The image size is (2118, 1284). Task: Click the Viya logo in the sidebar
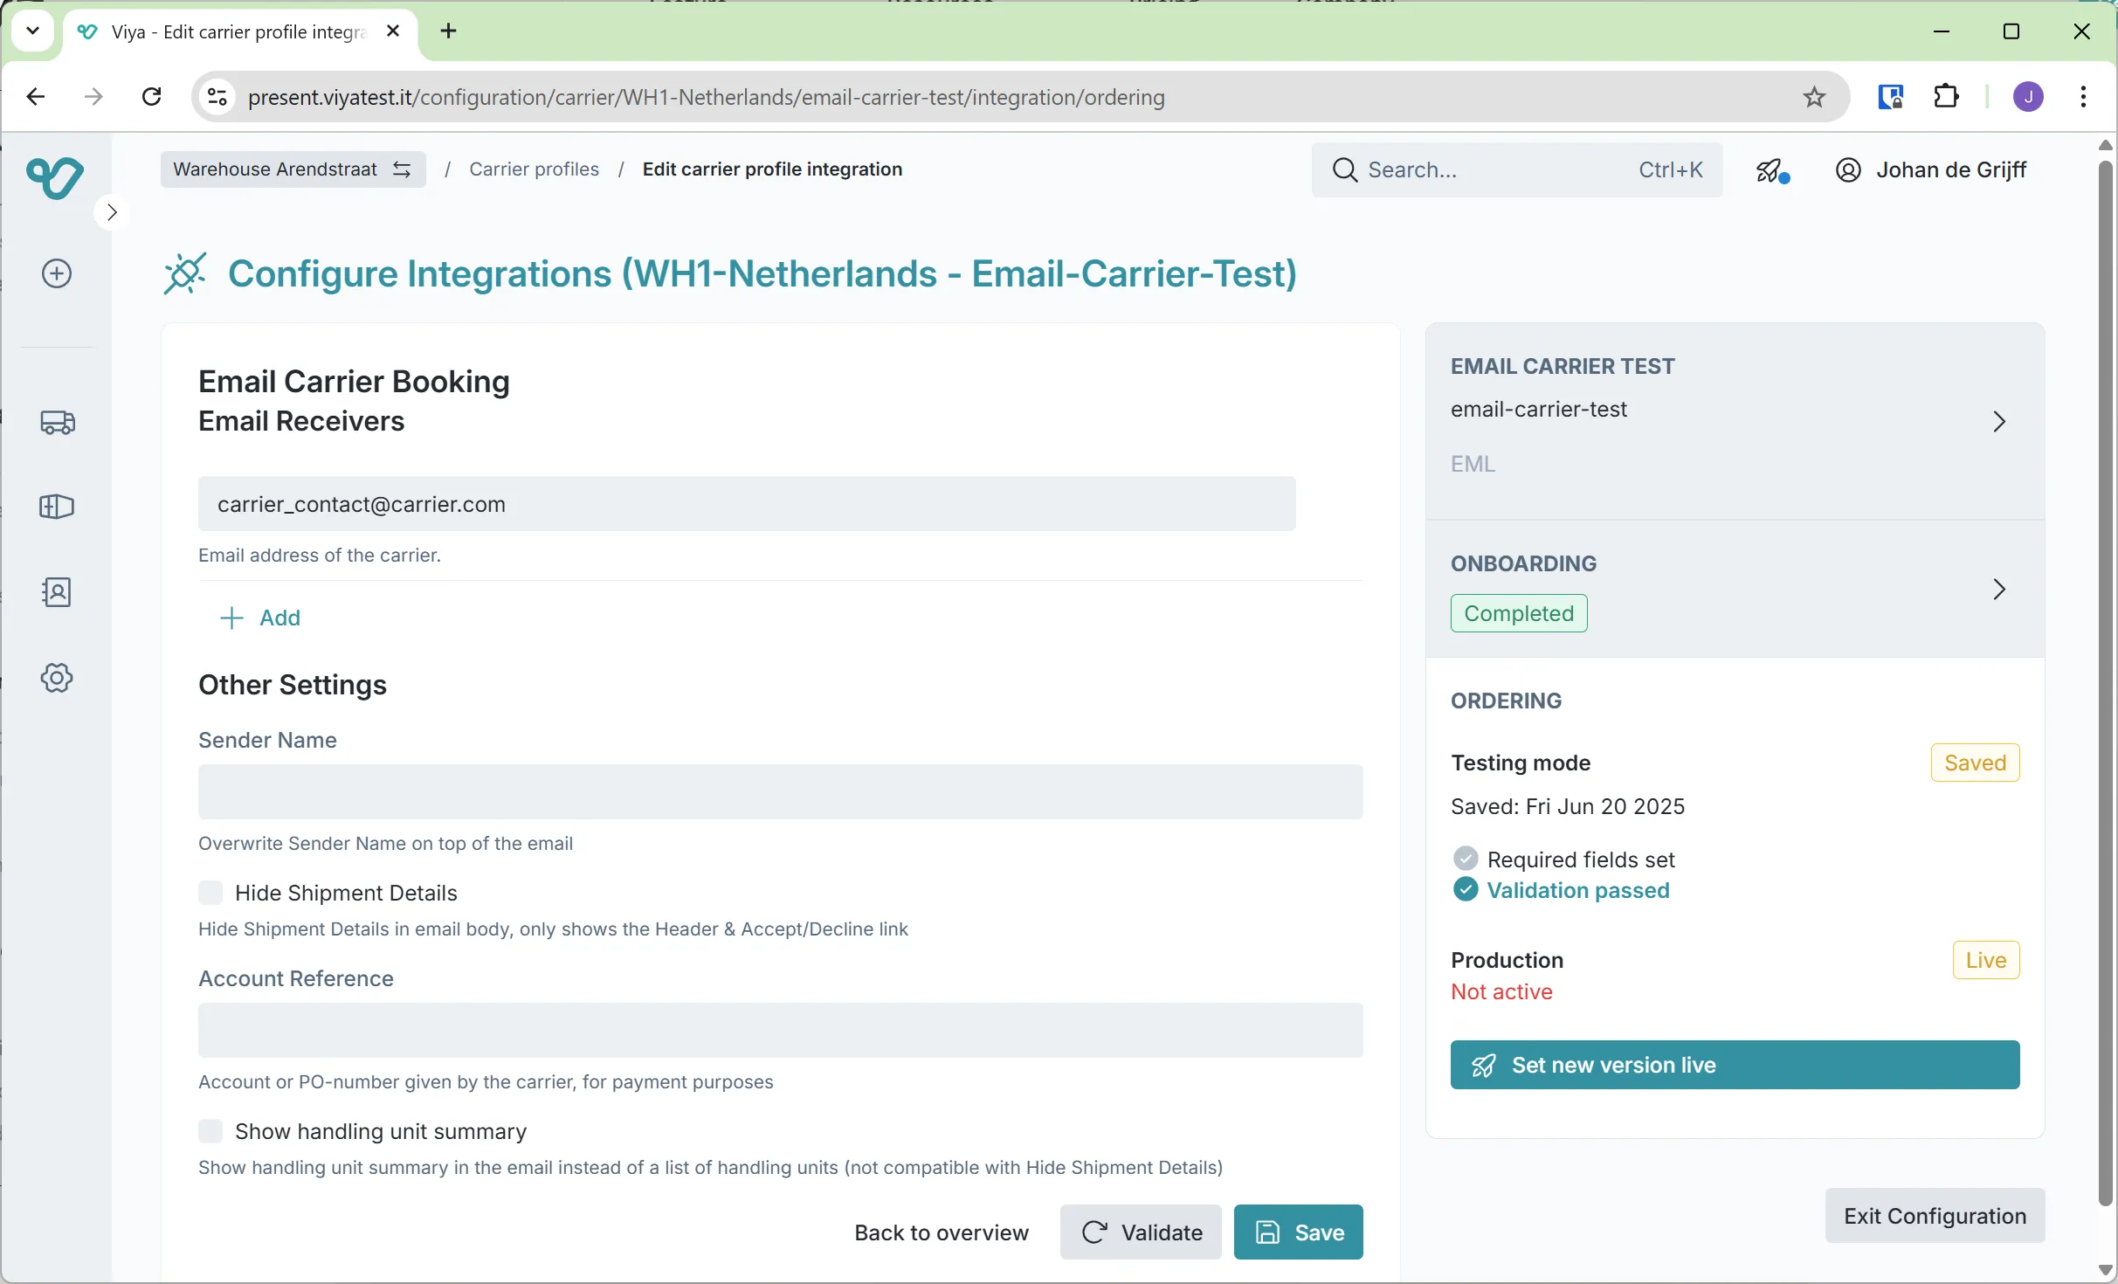click(x=55, y=178)
